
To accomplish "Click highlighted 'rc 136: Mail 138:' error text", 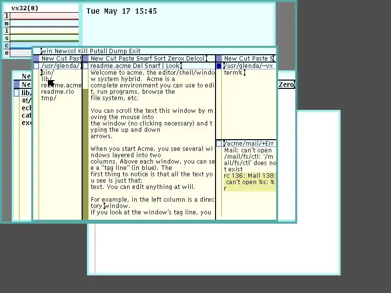I will click(x=250, y=176).
